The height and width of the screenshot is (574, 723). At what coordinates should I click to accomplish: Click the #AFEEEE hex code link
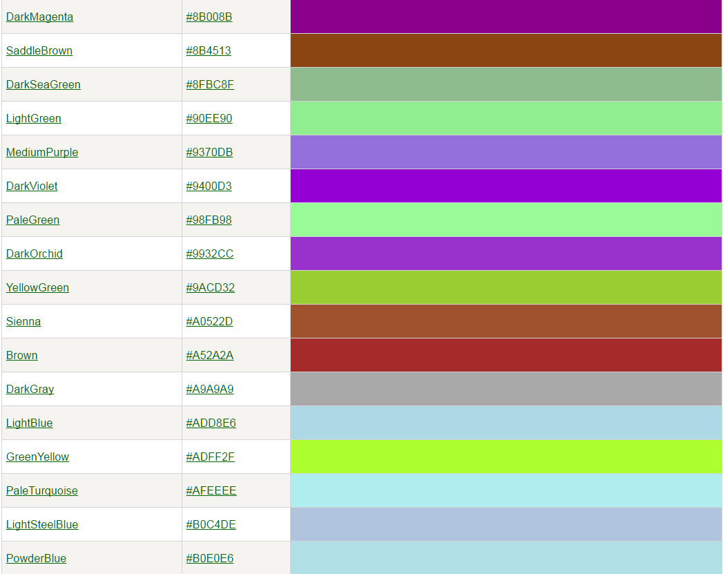(x=211, y=491)
